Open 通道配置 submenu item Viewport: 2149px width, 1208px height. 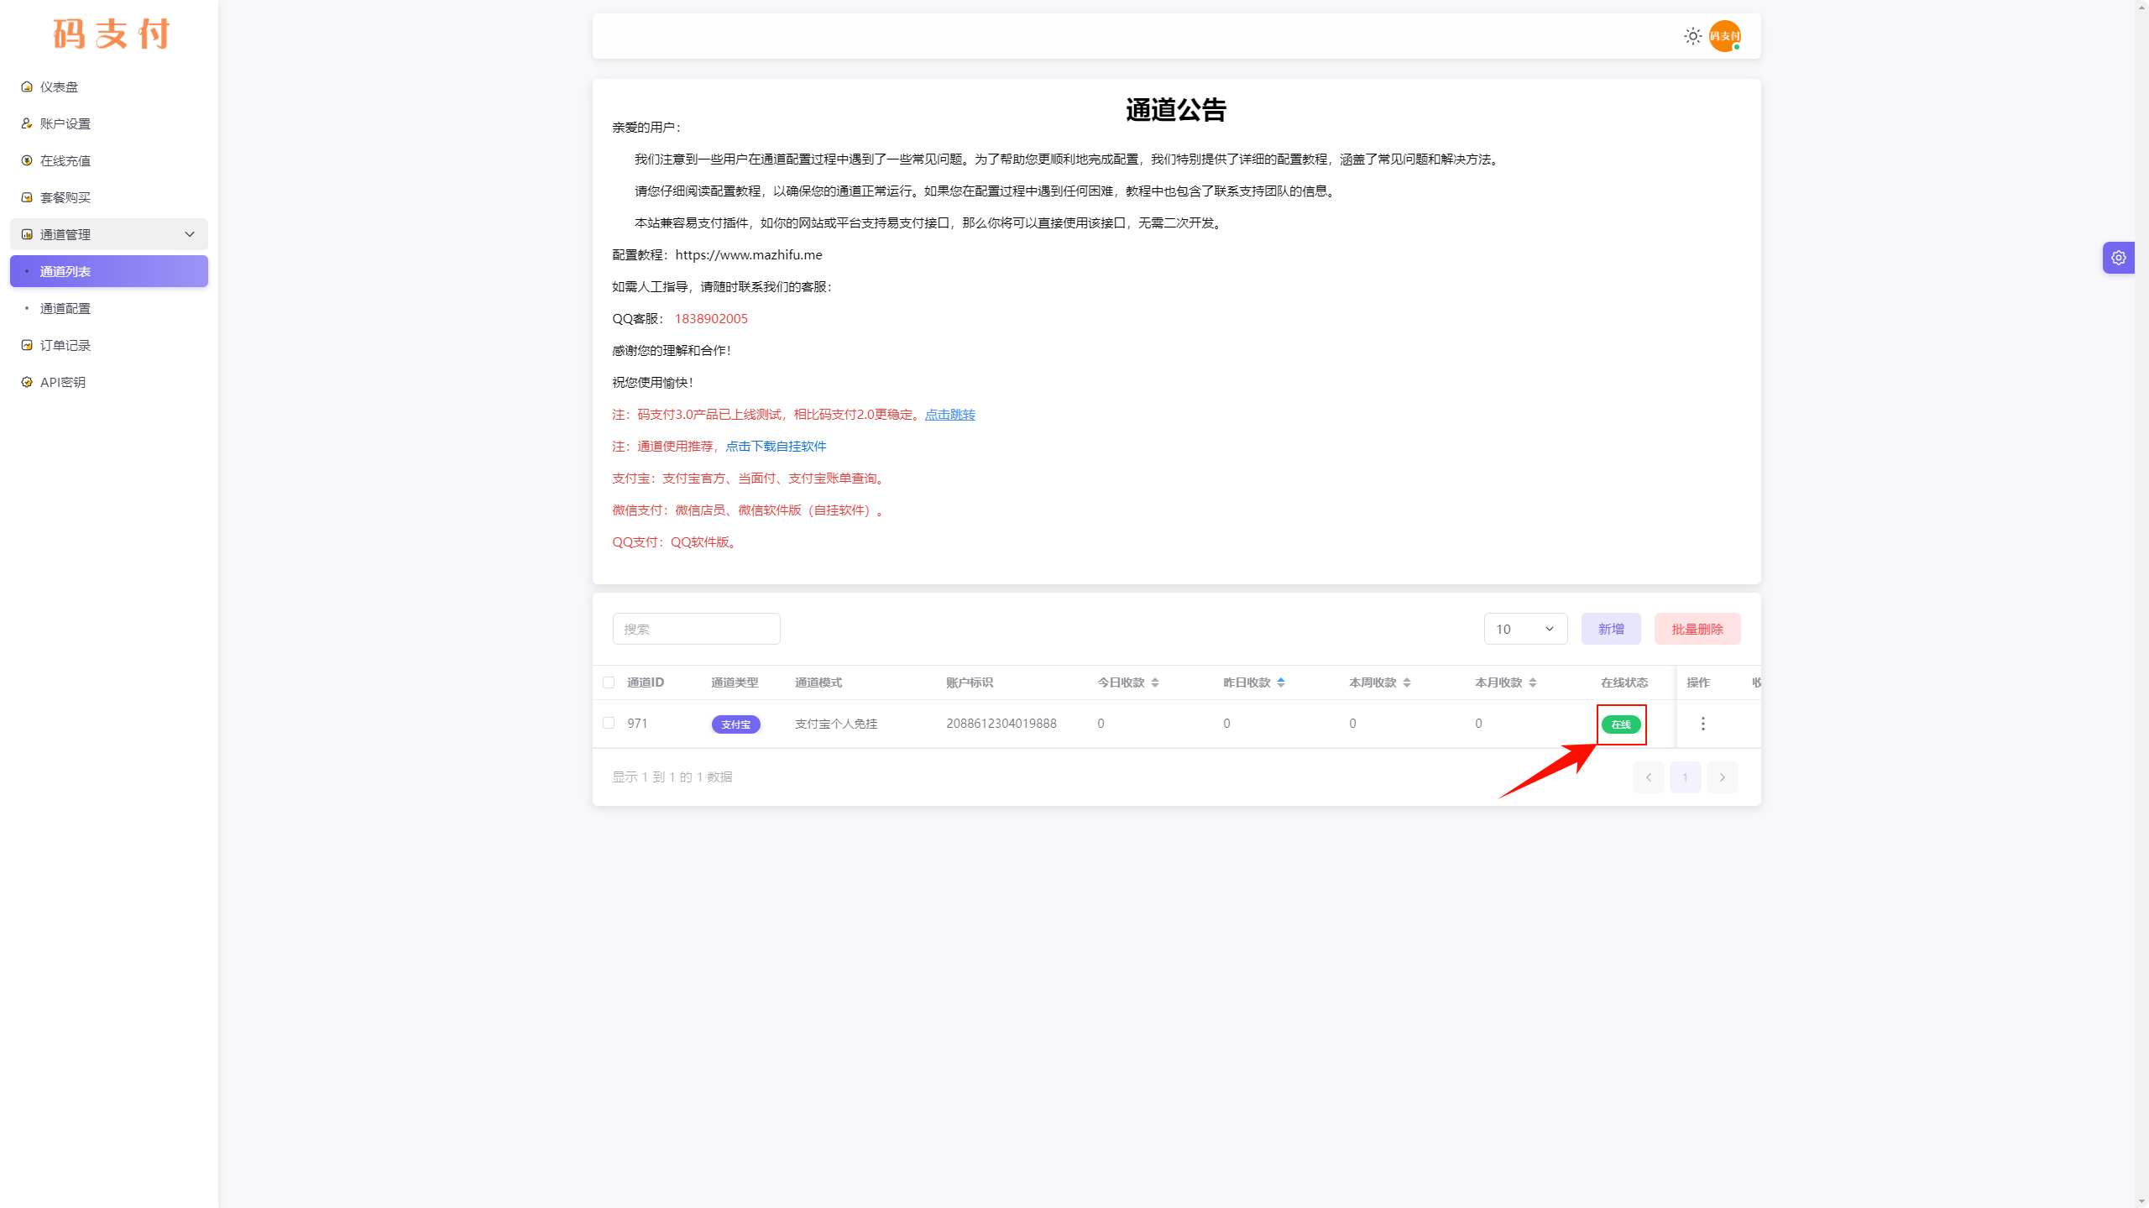tap(65, 308)
